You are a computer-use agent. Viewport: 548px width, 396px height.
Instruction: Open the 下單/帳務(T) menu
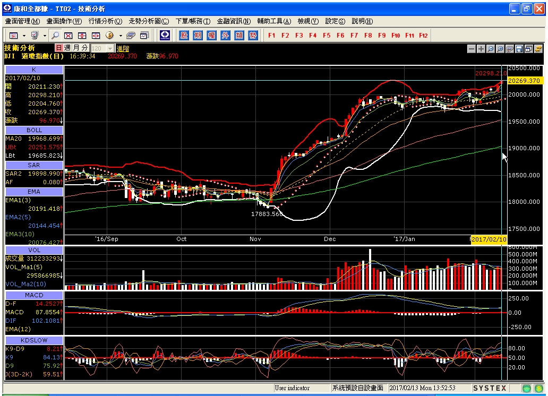click(x=193, y=21)
